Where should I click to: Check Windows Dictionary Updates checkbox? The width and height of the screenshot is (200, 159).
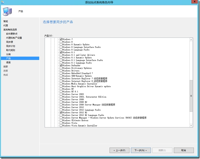coord(61,68)
